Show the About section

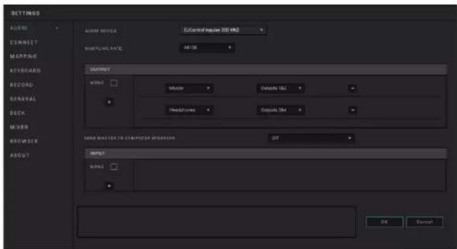(20, 155)
